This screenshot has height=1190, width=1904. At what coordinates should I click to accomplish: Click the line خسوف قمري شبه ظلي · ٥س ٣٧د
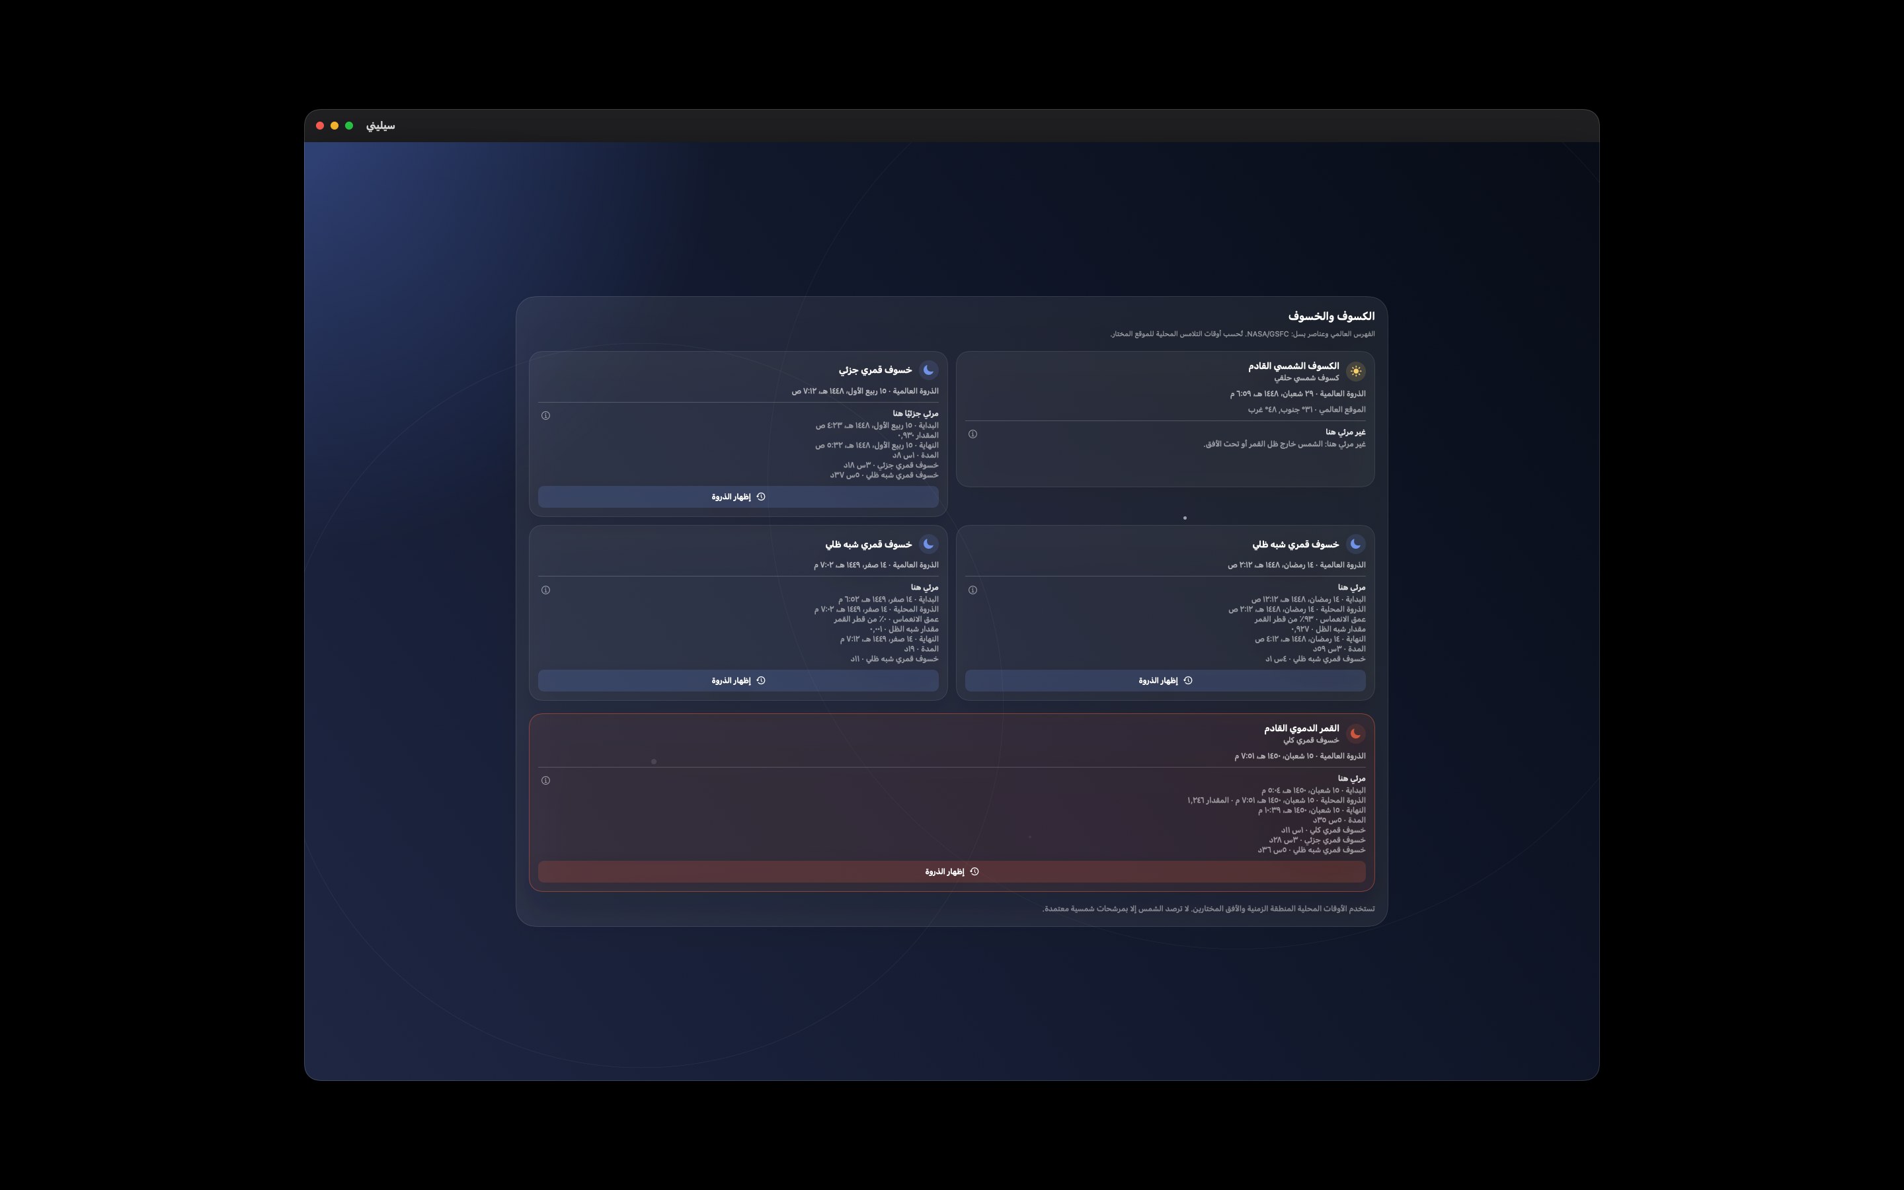click(883, 475)
